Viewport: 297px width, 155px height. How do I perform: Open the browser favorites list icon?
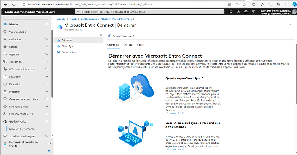[262, 4]
